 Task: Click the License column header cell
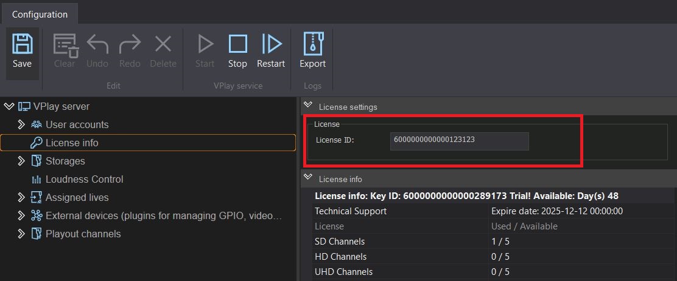pyautogui.click(x=329, y=226)
